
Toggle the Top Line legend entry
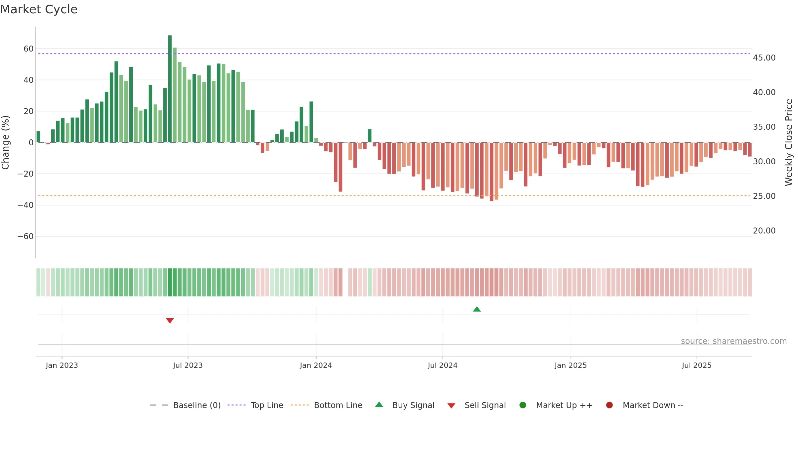255,405
